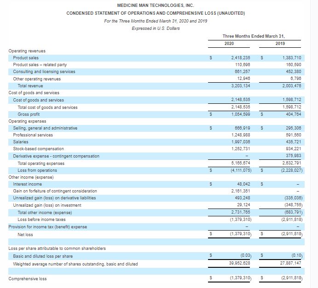Viewport: 318px width, 288px height.
Task: Click 2020 Loss from operations value (4,111,075)
Action: (240, 170)
